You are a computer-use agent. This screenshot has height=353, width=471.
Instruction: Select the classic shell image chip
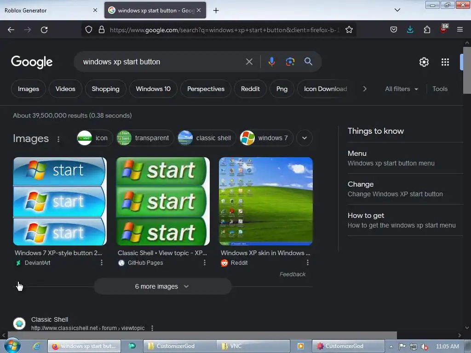tap(207, 138)
